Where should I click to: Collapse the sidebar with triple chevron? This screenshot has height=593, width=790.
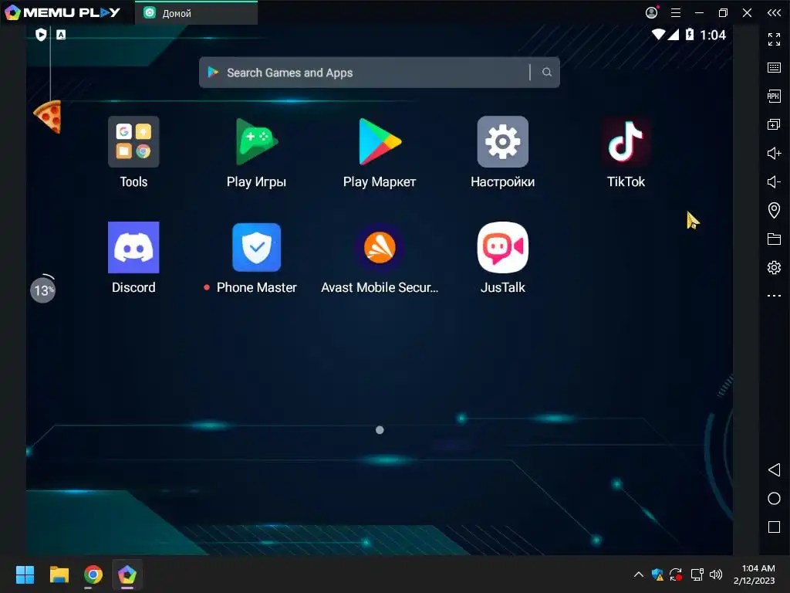774,12
